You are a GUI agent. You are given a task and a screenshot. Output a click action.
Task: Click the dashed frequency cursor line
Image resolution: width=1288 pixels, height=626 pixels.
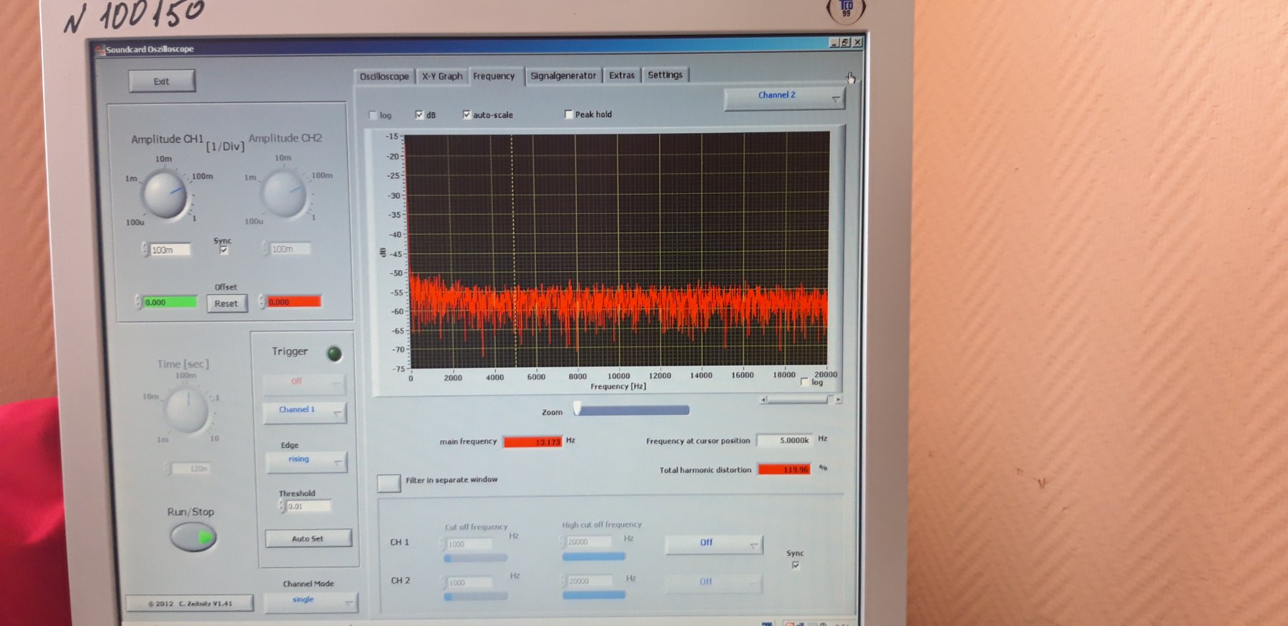tap(512, 250)
